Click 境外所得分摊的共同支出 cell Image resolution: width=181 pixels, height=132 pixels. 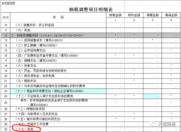pyautogui.click(x=58, y=119)
